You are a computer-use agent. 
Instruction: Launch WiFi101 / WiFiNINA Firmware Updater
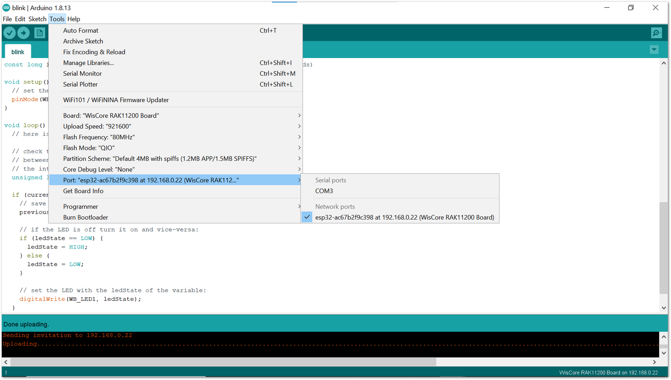pyautogui.click(x=175, y=100)
